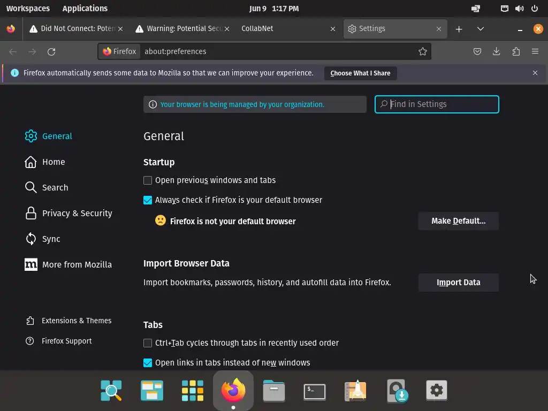
Task: Click the Import Data button
Action: (458, 283)
